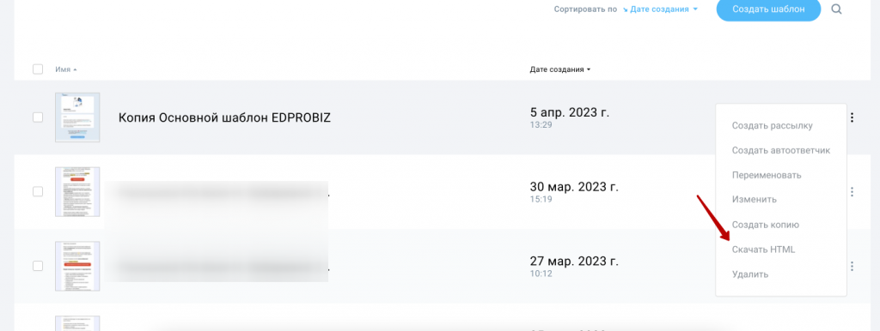Tick the select-all checkbox in header
Viewport: 880px width, 331px height.
38,69
